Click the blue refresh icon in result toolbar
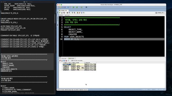This screenshot has width=172, height=96. pos(64,61)
